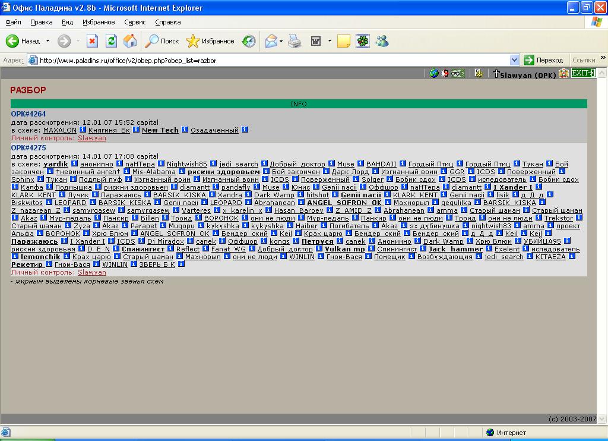Open the info icon after Nightwish85
Viewport: 608px width, 441px height.
[213, 163]
